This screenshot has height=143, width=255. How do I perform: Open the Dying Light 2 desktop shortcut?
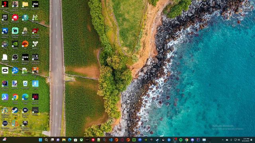coord(5,4)
